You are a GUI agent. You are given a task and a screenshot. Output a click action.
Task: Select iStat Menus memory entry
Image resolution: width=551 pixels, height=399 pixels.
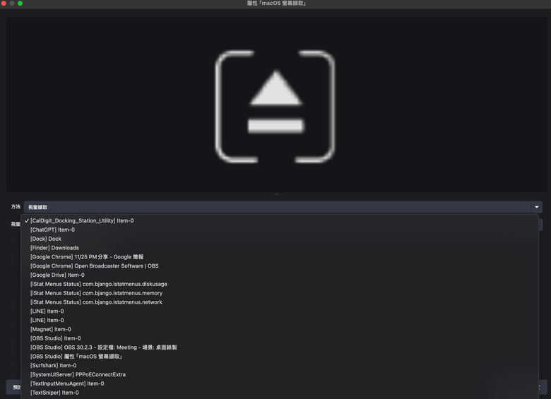(279, 293)
